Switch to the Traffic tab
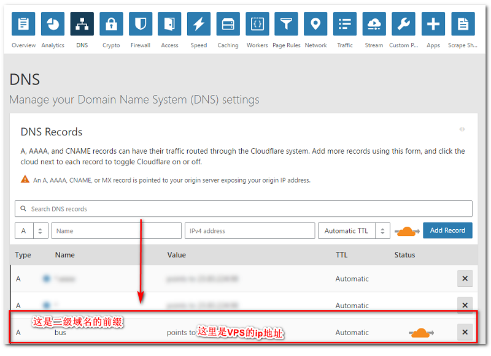 [x=345, y=25]
